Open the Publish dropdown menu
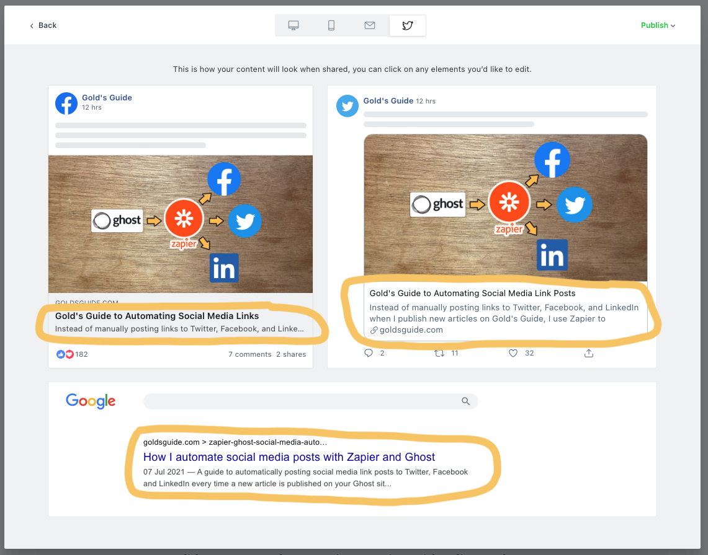Viewport: 708px width, 555px height. 658,25
